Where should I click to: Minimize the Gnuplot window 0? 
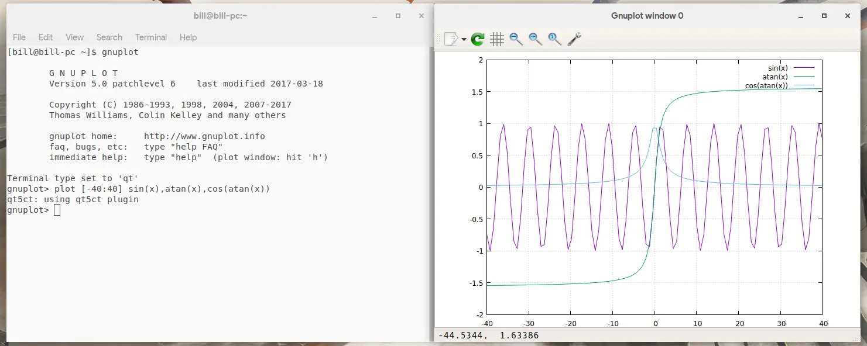(x=800, y=16)
